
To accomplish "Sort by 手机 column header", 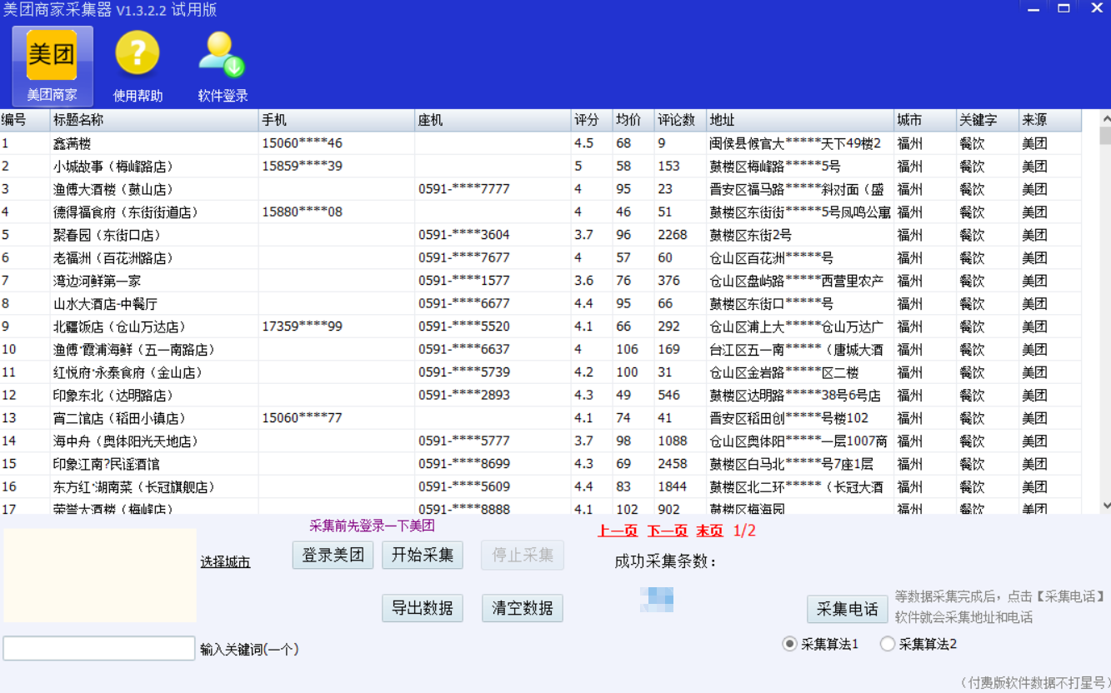I will point(337,120).
